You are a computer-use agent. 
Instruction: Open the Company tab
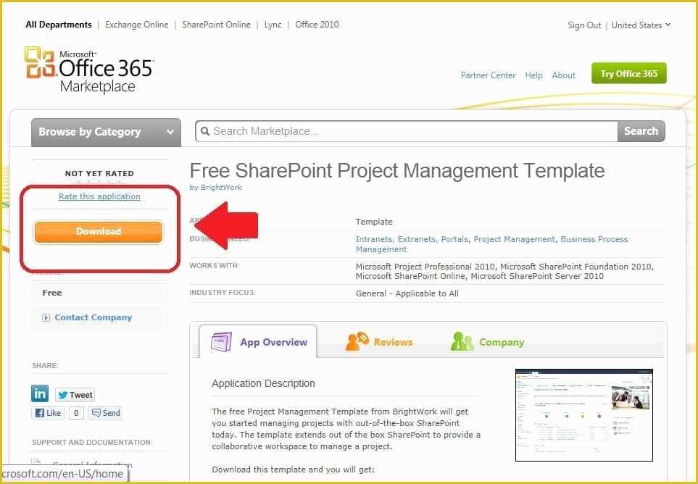click(x=502, y=341)
